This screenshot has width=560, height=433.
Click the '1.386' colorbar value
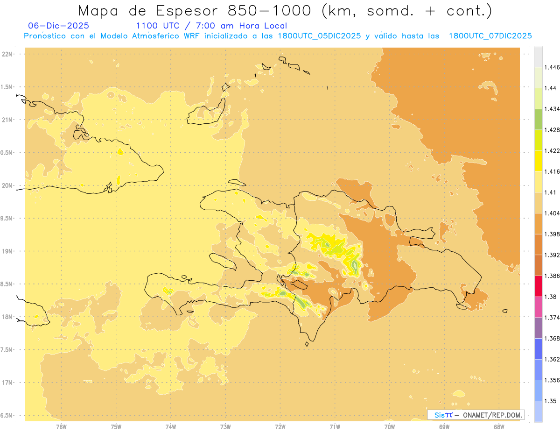click(x=553, y=276)
